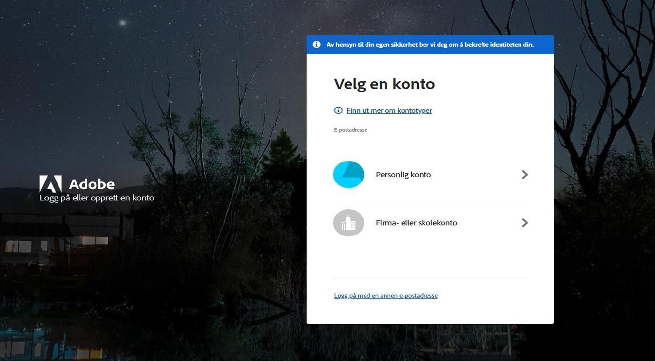Image resolution: width=655 pixels, height=361 pixels.
Task: Choose the Personlig konto option
Action: click(x=403, y=174)
